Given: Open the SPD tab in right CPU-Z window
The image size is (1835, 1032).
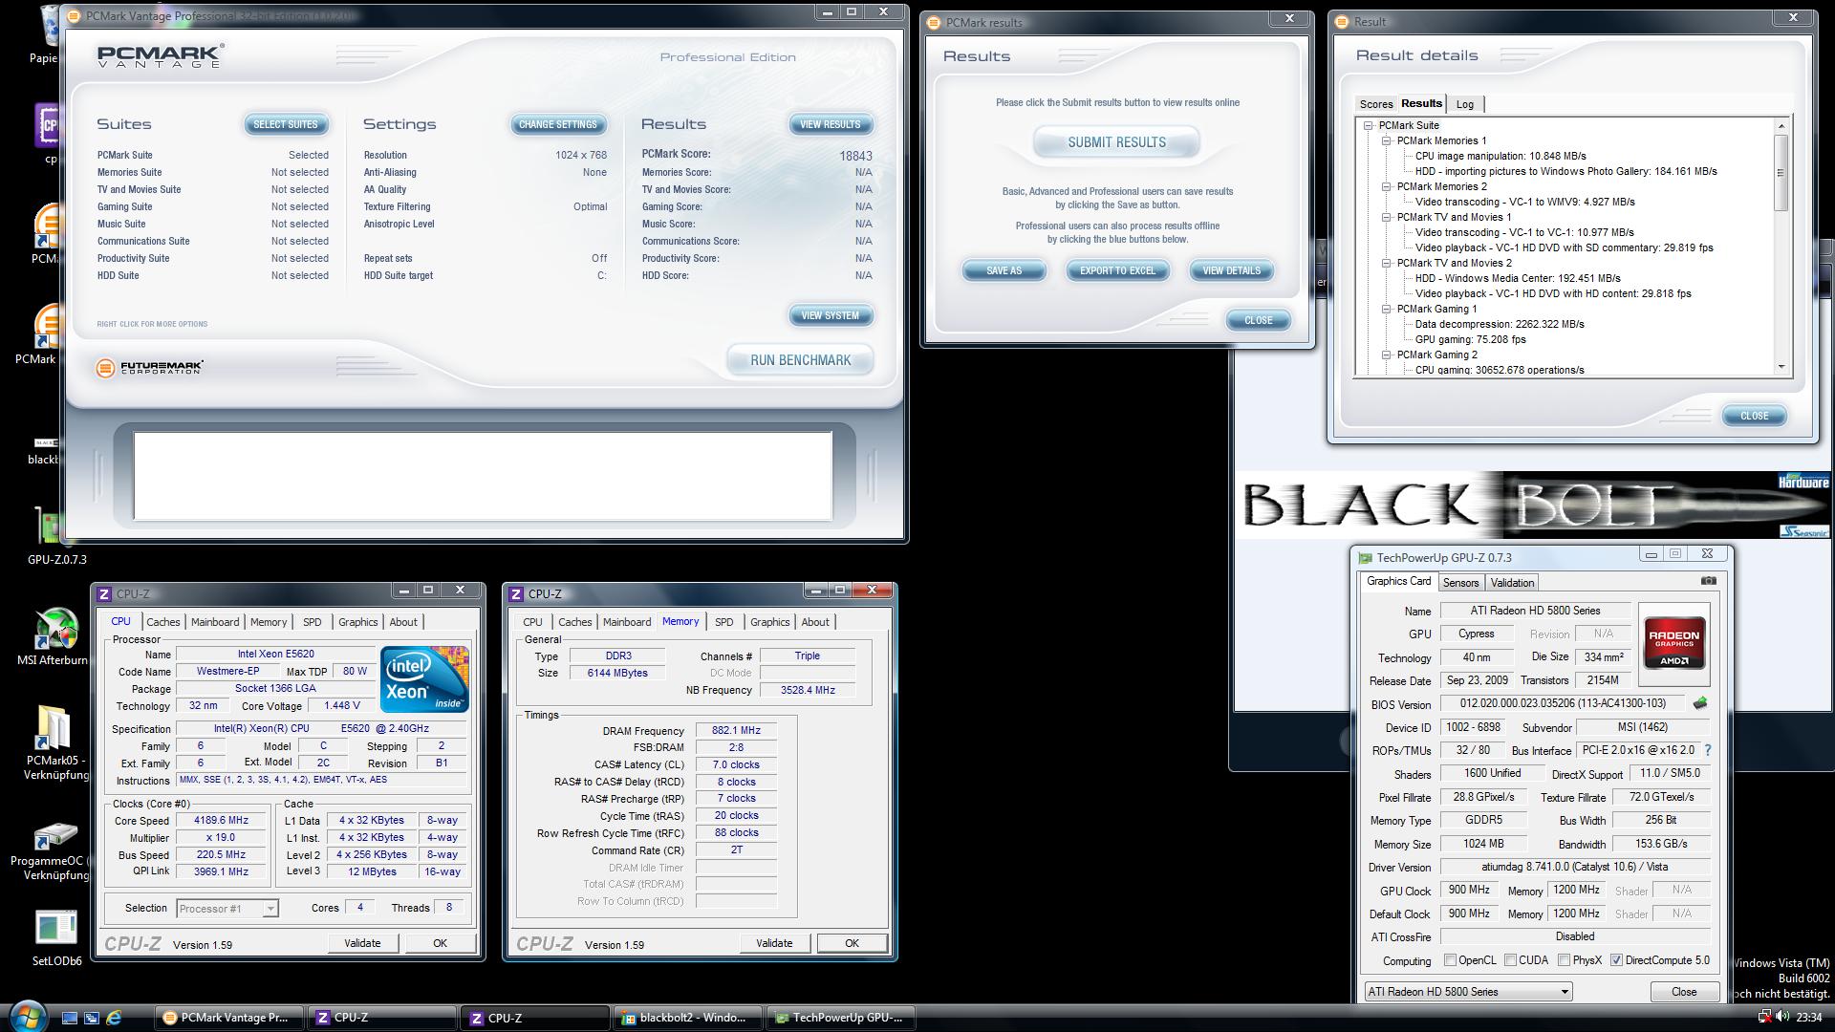Looking at the screenshot, I should point(724,622).
